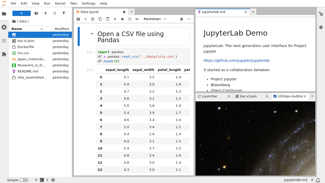Open the running terminals and kernels panel
325x183 pixels.
pyautogui.click(x=4, y=27)
